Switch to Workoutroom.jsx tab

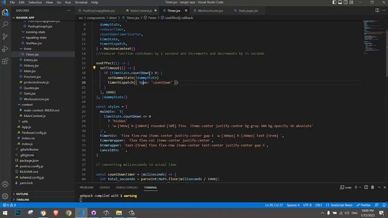(210, 11)
